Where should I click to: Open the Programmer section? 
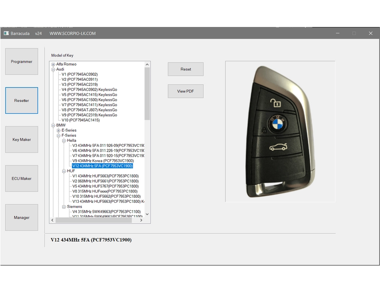click(x=21, y=62)
